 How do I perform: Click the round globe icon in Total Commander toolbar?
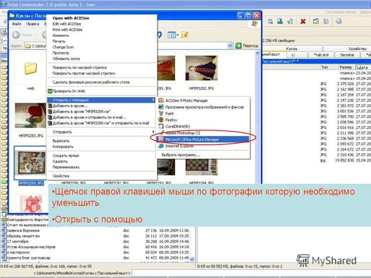point(339,22)
